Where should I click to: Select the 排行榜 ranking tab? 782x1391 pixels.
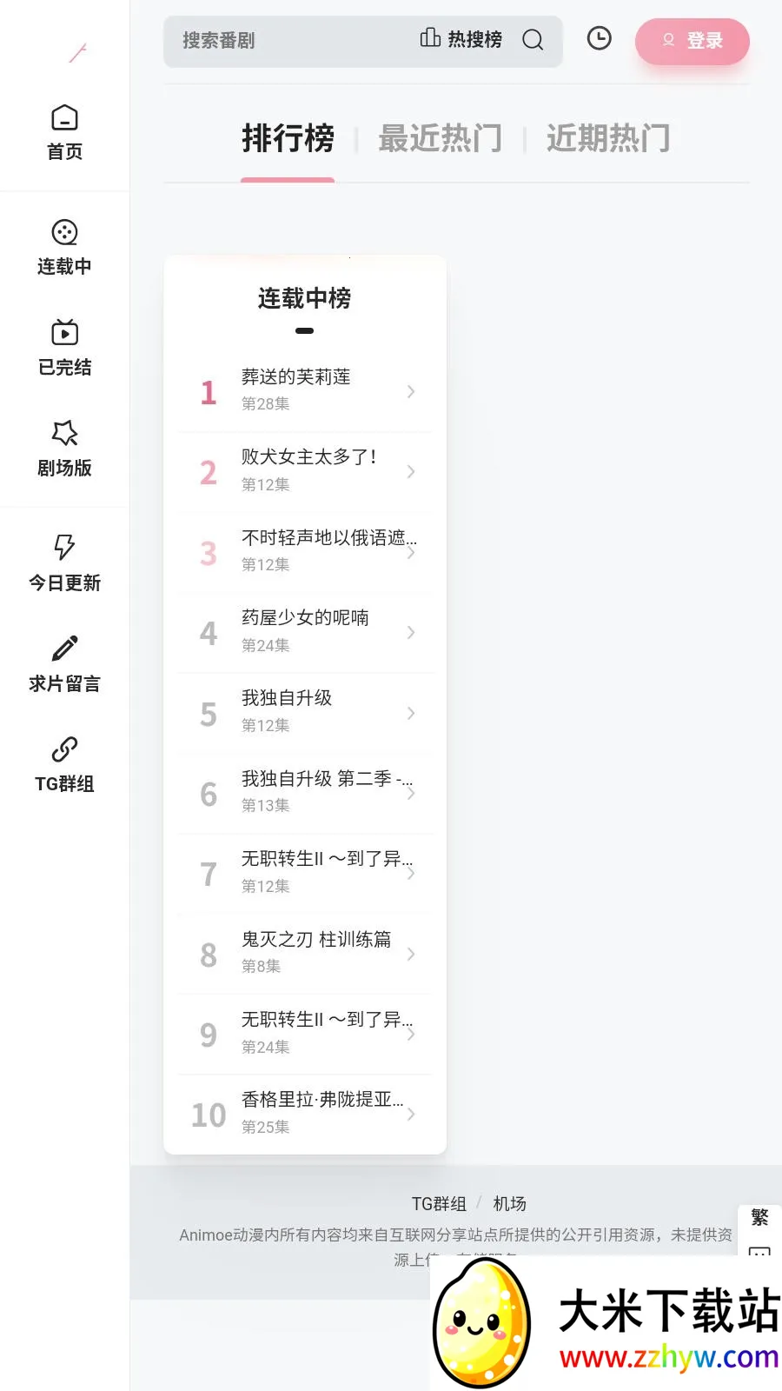[288, 138]
